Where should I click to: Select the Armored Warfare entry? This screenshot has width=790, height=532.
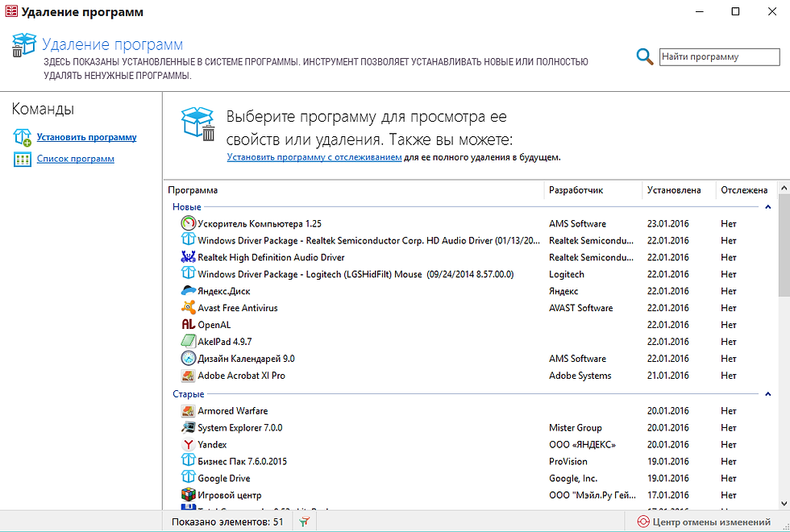coord(471,410)
